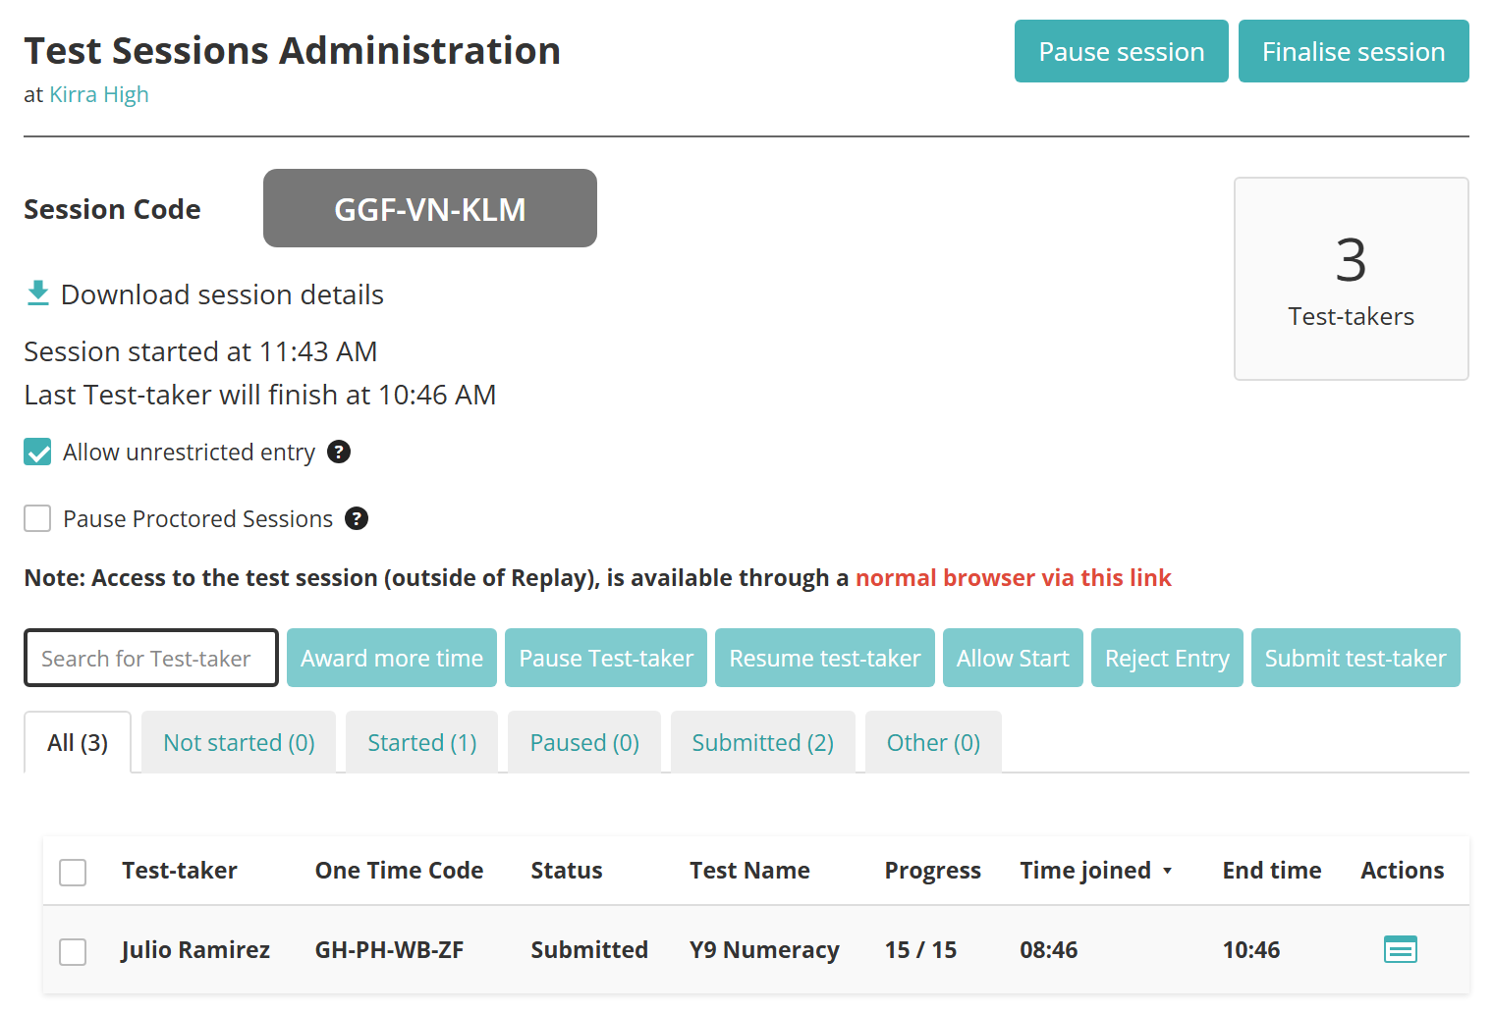Sort by Status column header

tap(567, 871)
